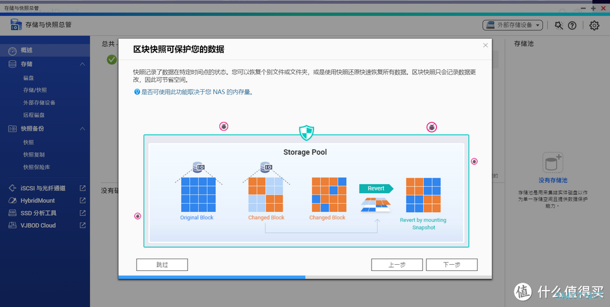Click the green checkmark status icon
This screenshot has height=307, width=610.
click(112, 59)
